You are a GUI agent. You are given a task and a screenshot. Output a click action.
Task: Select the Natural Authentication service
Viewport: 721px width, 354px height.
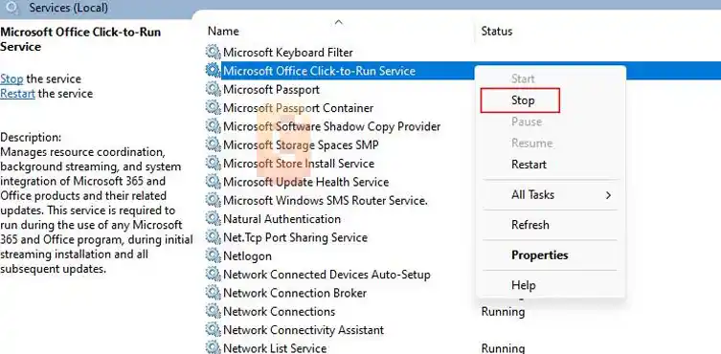(282, 219)
